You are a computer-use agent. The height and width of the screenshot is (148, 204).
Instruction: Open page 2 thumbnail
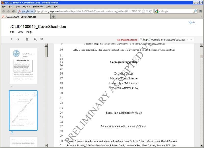(x=23, y=111)
